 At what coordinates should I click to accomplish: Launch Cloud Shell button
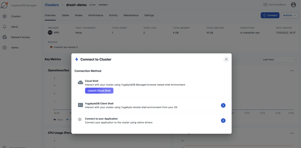click(99, 91)
